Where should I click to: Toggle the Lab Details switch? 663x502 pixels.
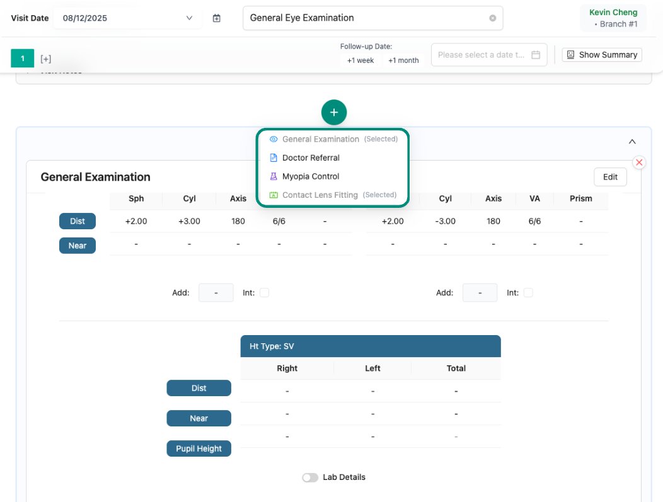point(310,477)
